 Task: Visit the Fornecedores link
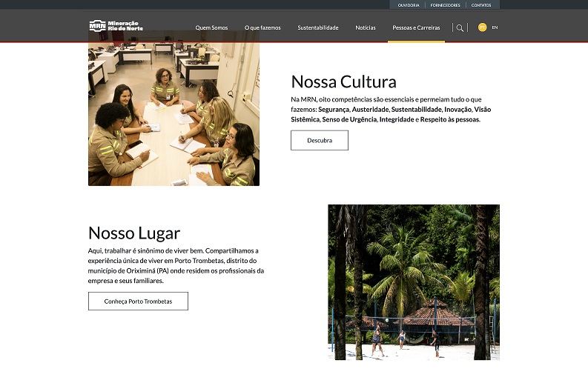[x=445, y=5]
